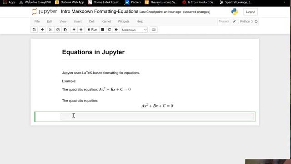Click the Example: text line
Viewport: 291px width, 164px height.
point(69,81)
